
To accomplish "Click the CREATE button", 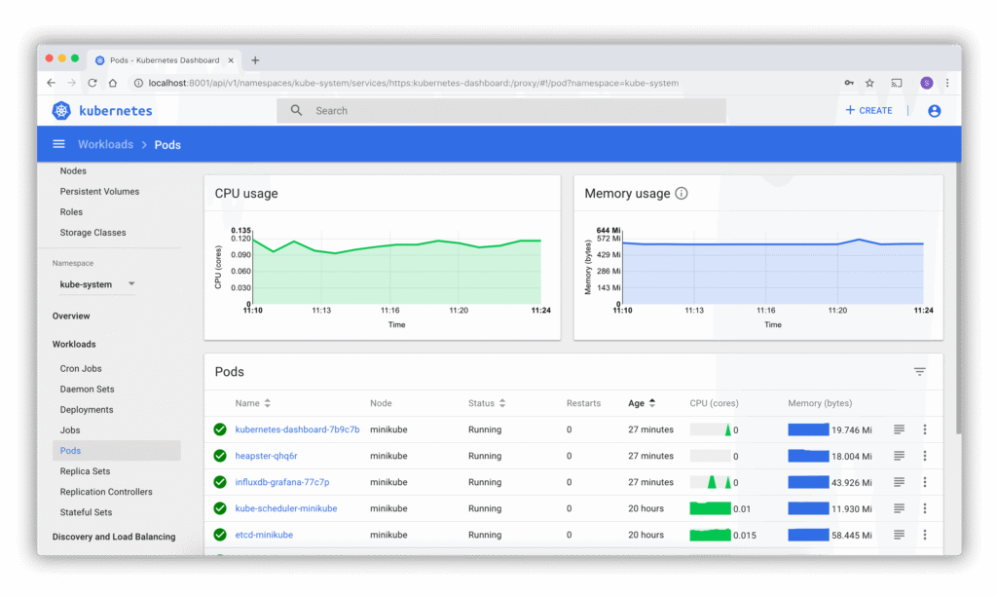I will click(868, 110).
